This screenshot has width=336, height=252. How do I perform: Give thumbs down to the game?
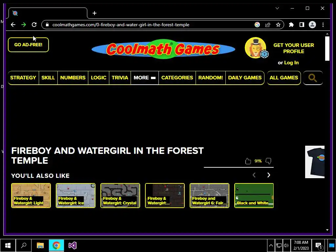[268, 161]
